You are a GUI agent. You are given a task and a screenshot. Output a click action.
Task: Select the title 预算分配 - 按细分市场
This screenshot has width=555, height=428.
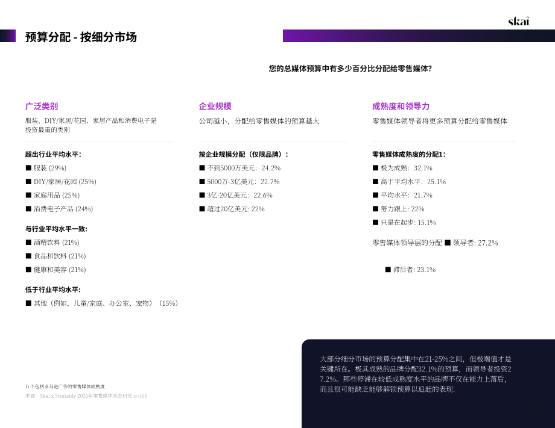[81, 37]
